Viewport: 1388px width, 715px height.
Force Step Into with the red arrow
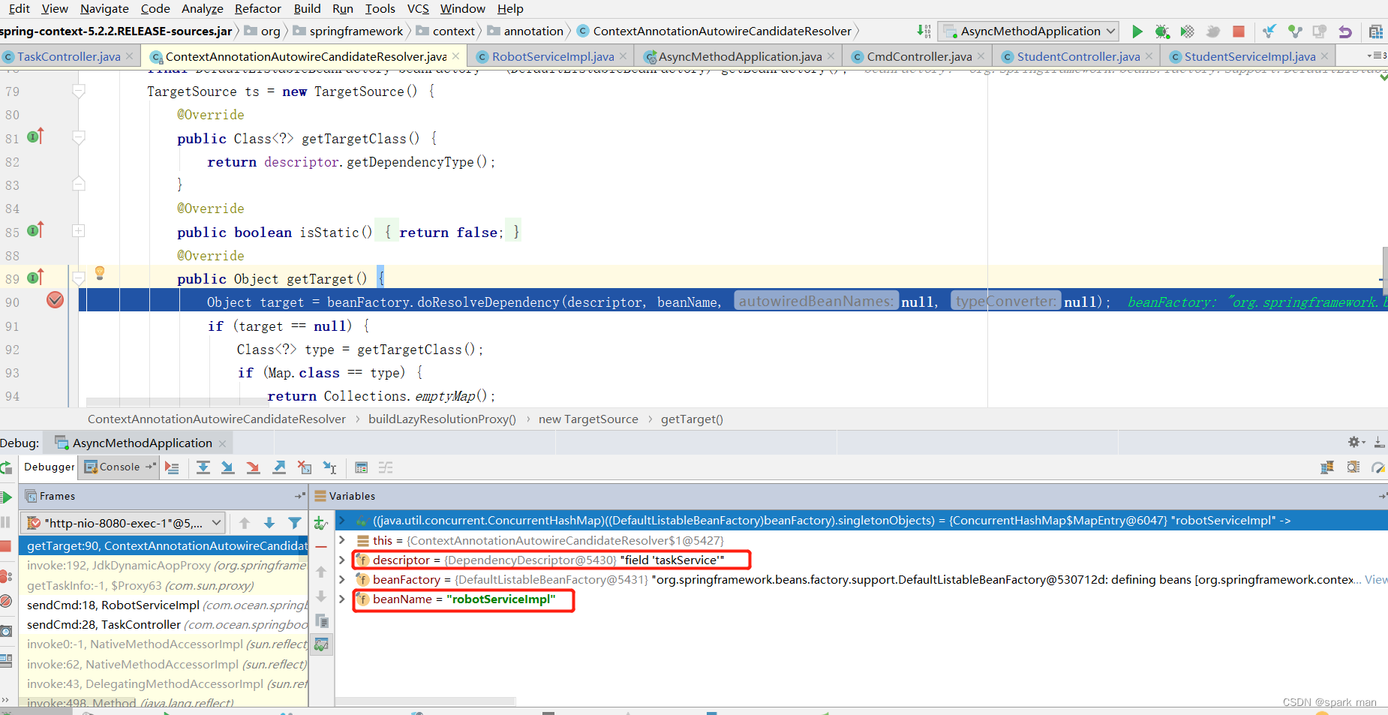253,467
